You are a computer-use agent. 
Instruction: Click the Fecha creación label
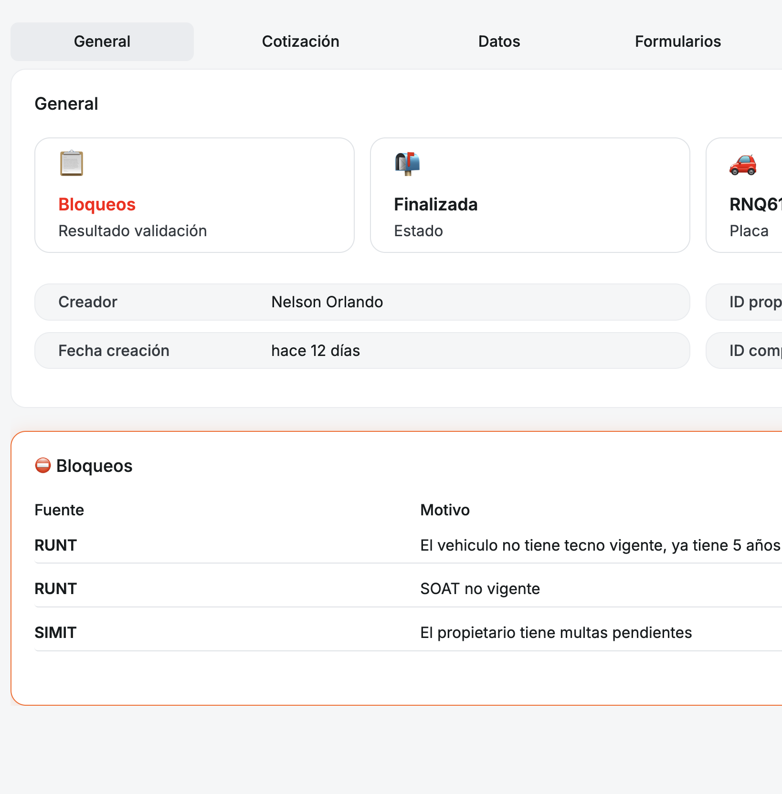click(114, 351)
